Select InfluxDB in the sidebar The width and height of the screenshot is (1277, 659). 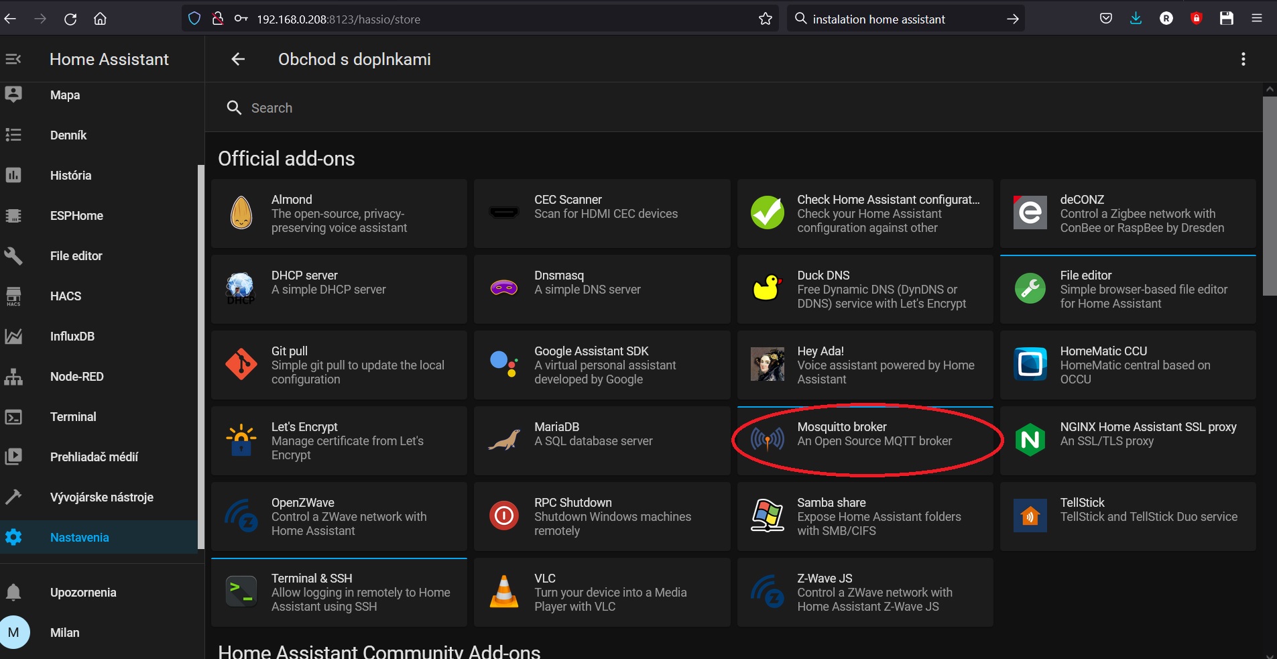coord(99,336)
